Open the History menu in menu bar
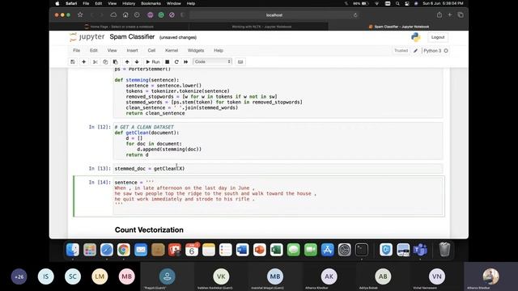The width and height of the screenshot is (518, 291). click(129, 3)
